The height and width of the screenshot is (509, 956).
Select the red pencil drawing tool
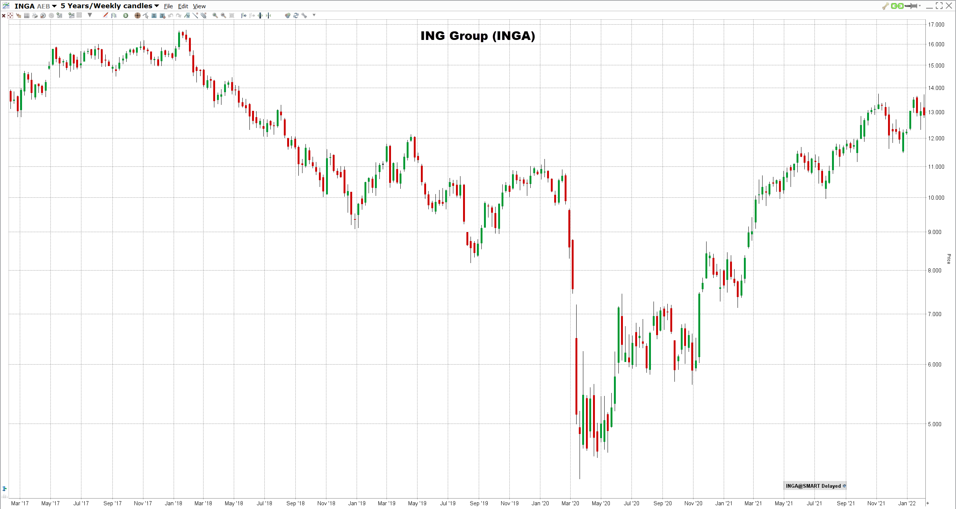click(105, 15)
